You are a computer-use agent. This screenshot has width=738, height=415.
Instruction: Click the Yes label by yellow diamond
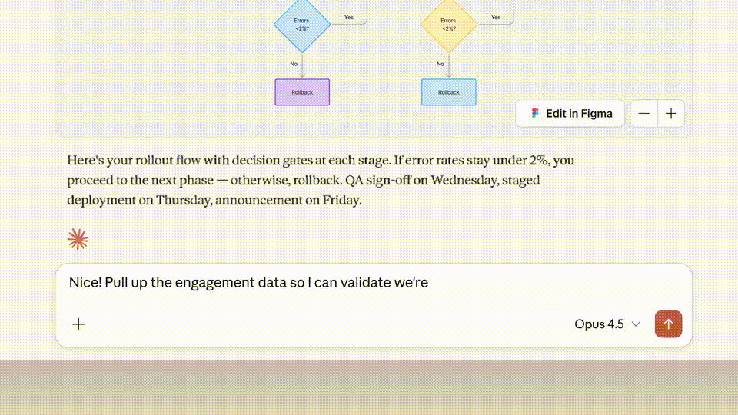pos(496,17)
